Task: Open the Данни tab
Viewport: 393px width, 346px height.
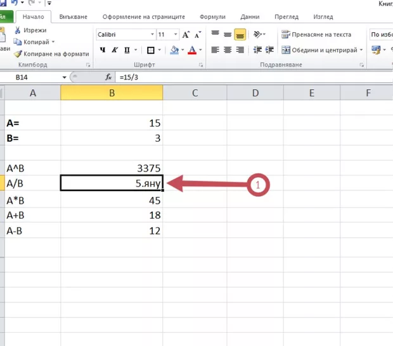Action: pos(250,16)
